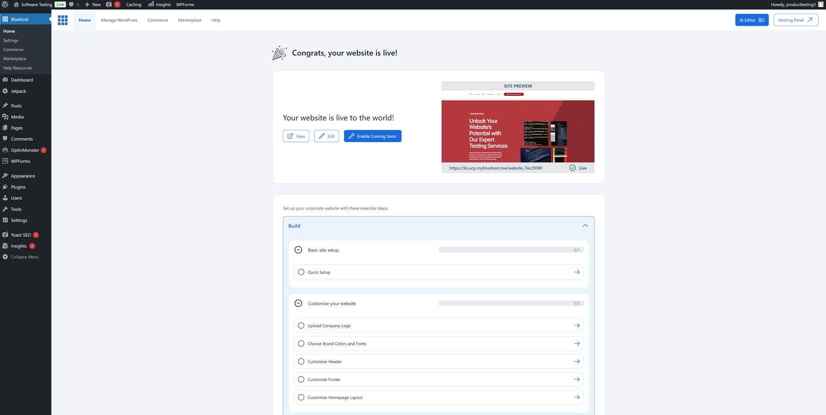
Task: Mark Upload Company Logo as complete
Action: (x=301, y=325)
